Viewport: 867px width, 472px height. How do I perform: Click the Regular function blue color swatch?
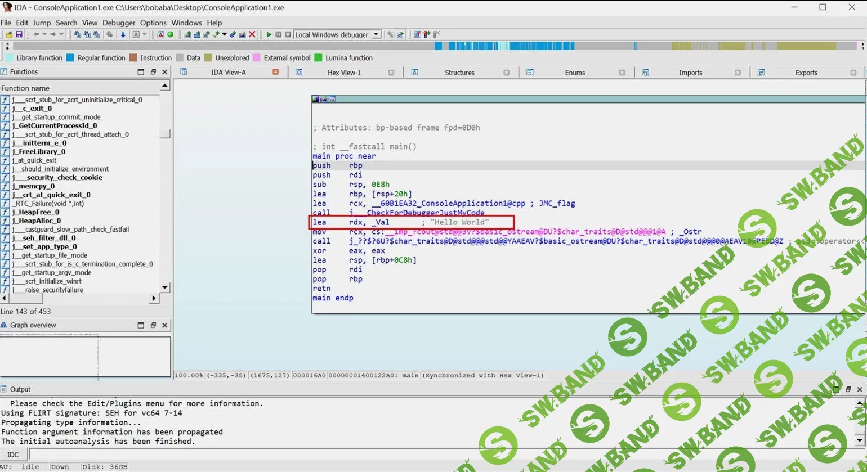pyautogui.click(x=70, y=58)
